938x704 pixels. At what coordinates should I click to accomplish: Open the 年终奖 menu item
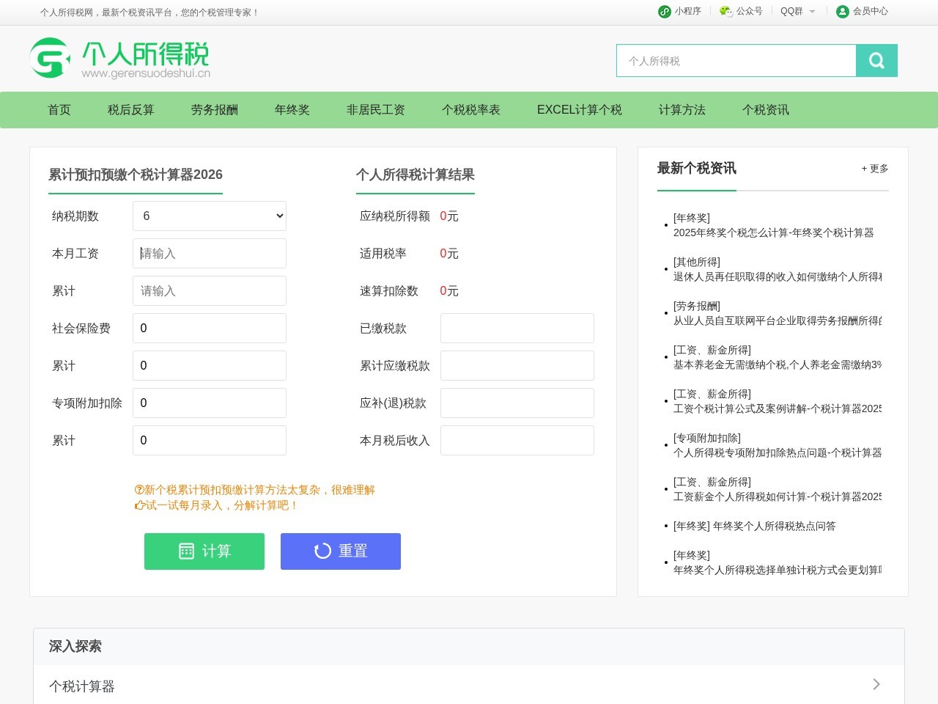point(292,110)
